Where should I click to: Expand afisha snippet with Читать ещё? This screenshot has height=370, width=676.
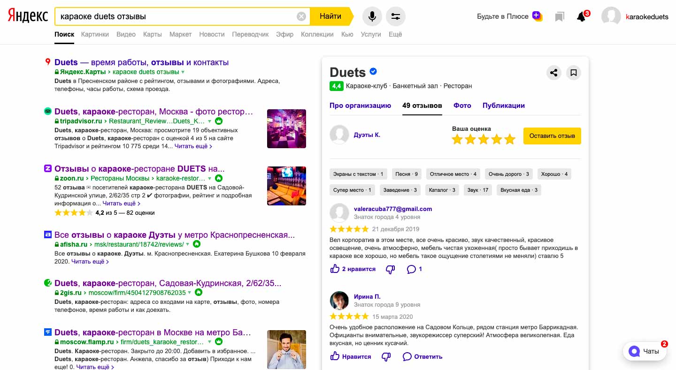90,262
